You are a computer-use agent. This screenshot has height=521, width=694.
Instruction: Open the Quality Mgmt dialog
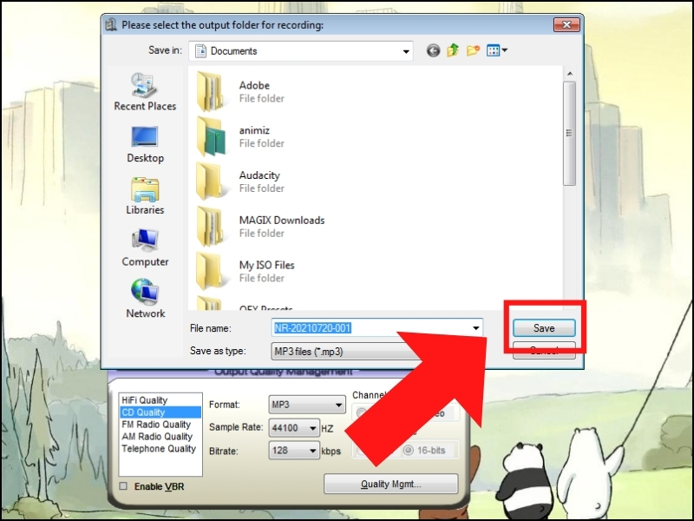390,484
